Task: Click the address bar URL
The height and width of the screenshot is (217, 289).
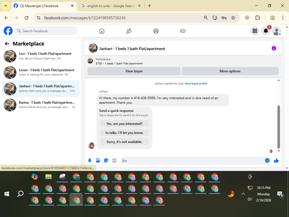Action: [85, 18]
